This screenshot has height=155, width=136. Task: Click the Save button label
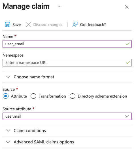17,25
